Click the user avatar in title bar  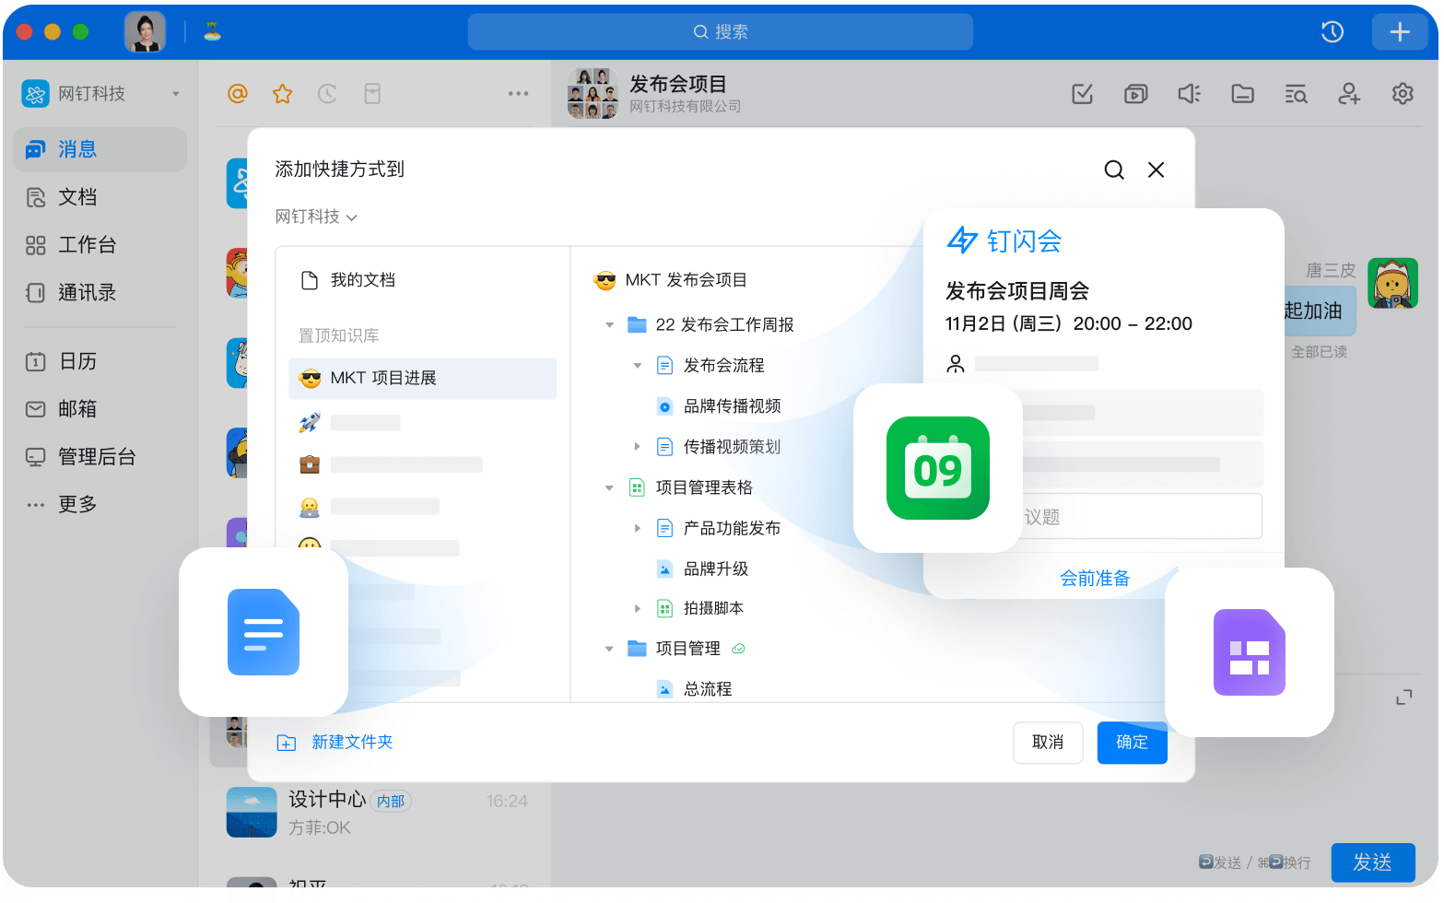click(146, 32)
